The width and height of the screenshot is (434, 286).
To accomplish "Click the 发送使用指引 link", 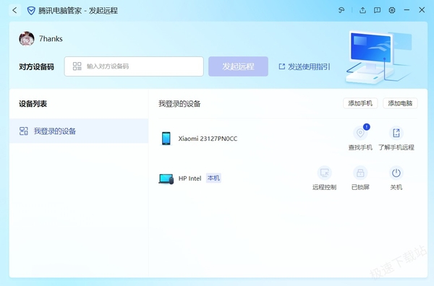I will click(x=309, y=66).
